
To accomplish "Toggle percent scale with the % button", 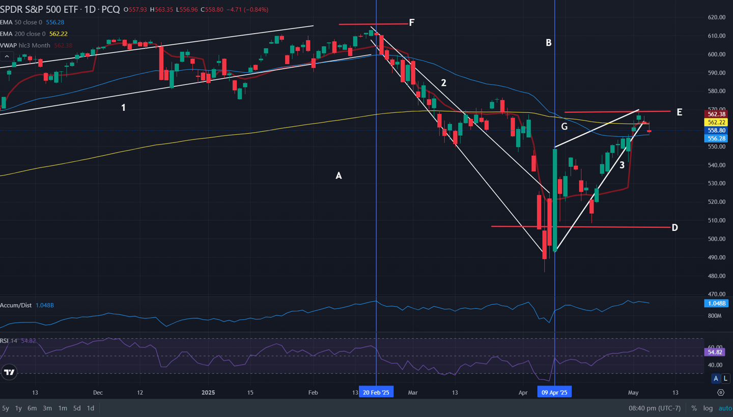I will tap(694, 408).
